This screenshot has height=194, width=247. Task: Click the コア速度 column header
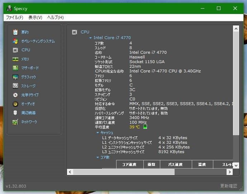(130, 164)
